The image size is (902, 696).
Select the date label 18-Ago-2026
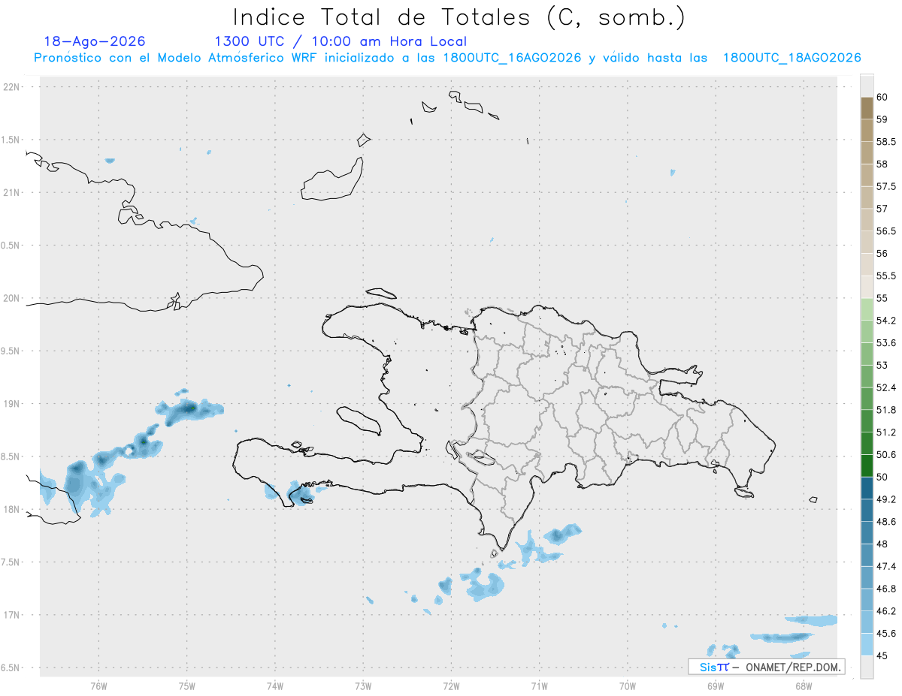pos(95,41)
